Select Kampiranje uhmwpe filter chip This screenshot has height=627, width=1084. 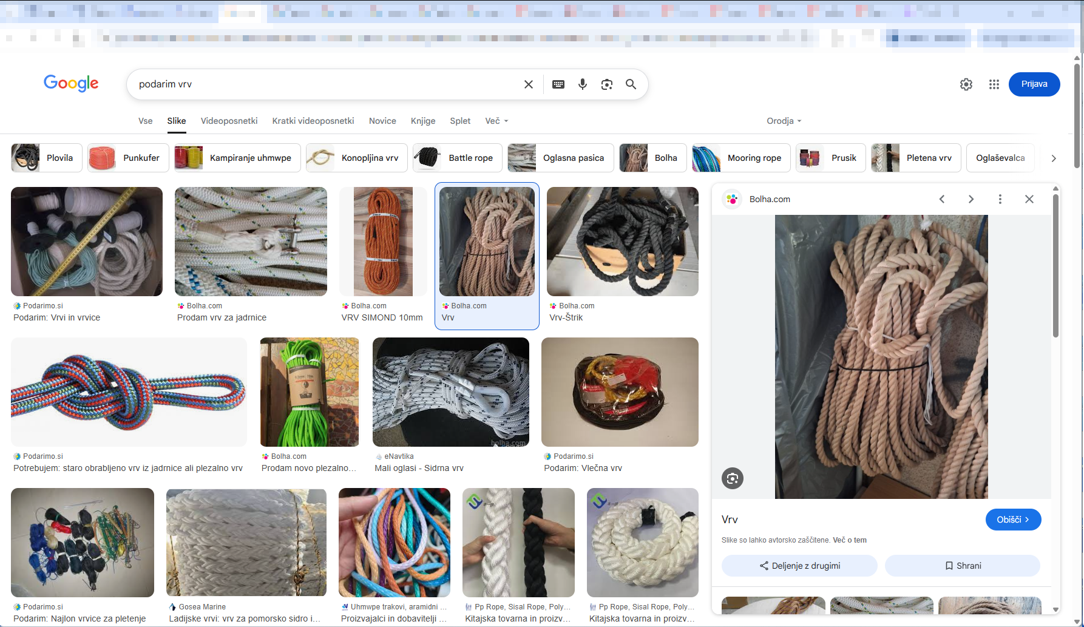click(x=237, y=158)
